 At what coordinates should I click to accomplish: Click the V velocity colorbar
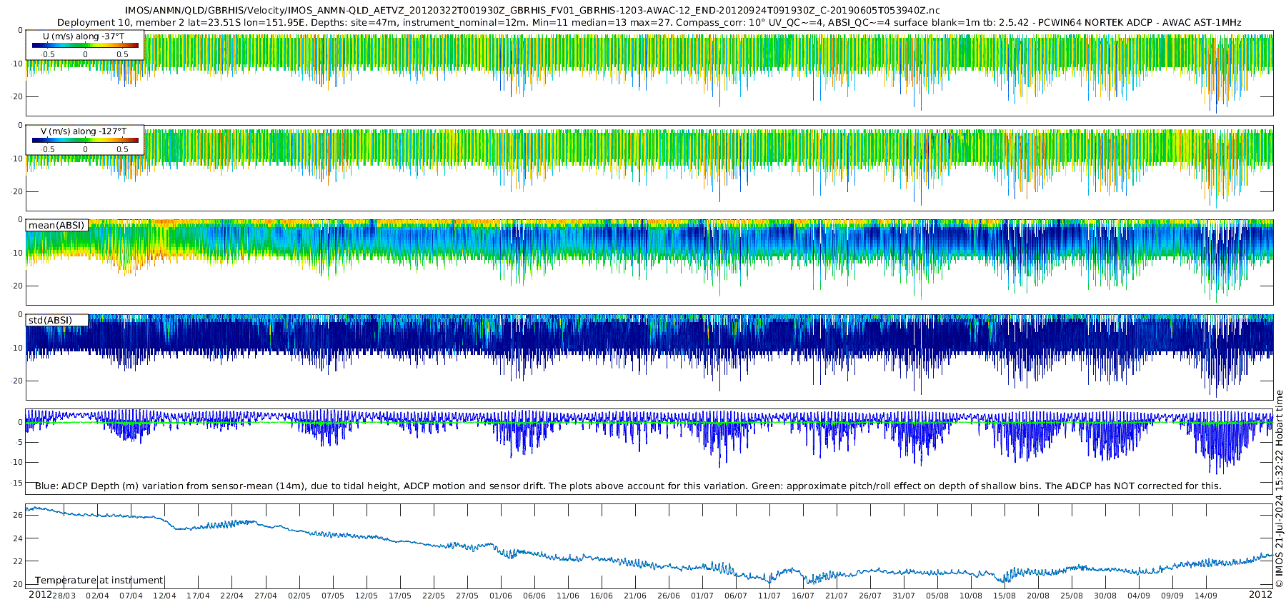pyautogui.click(x=85, y=141)
